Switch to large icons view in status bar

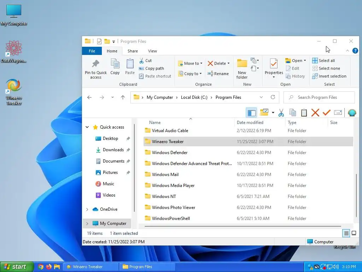click(x=354, y=233)
